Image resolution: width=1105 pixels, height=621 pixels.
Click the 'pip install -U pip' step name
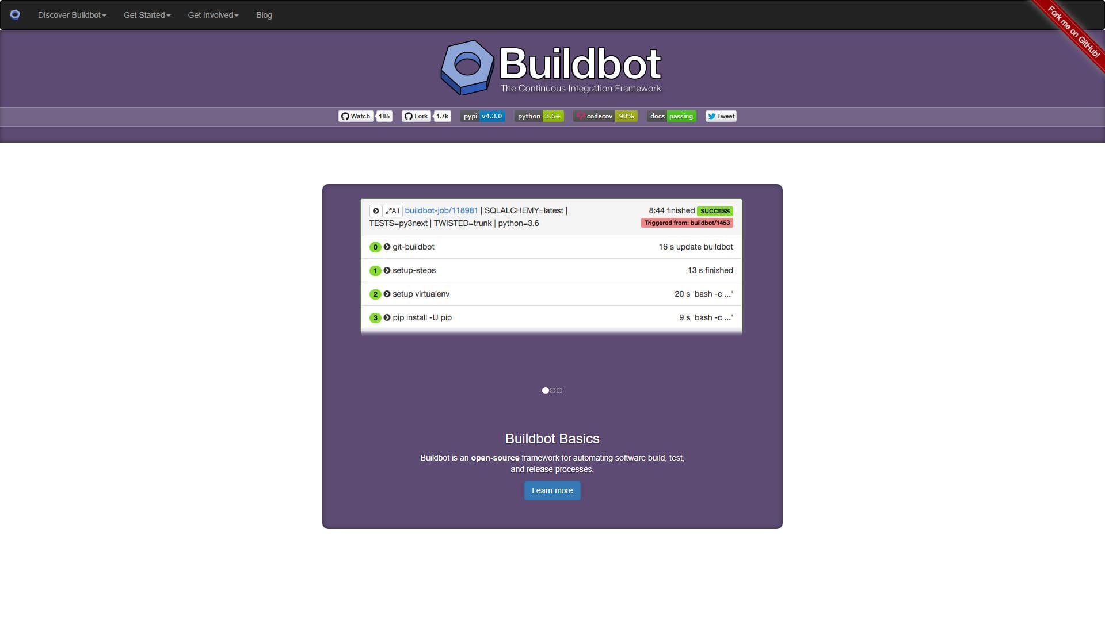(422, 317)
